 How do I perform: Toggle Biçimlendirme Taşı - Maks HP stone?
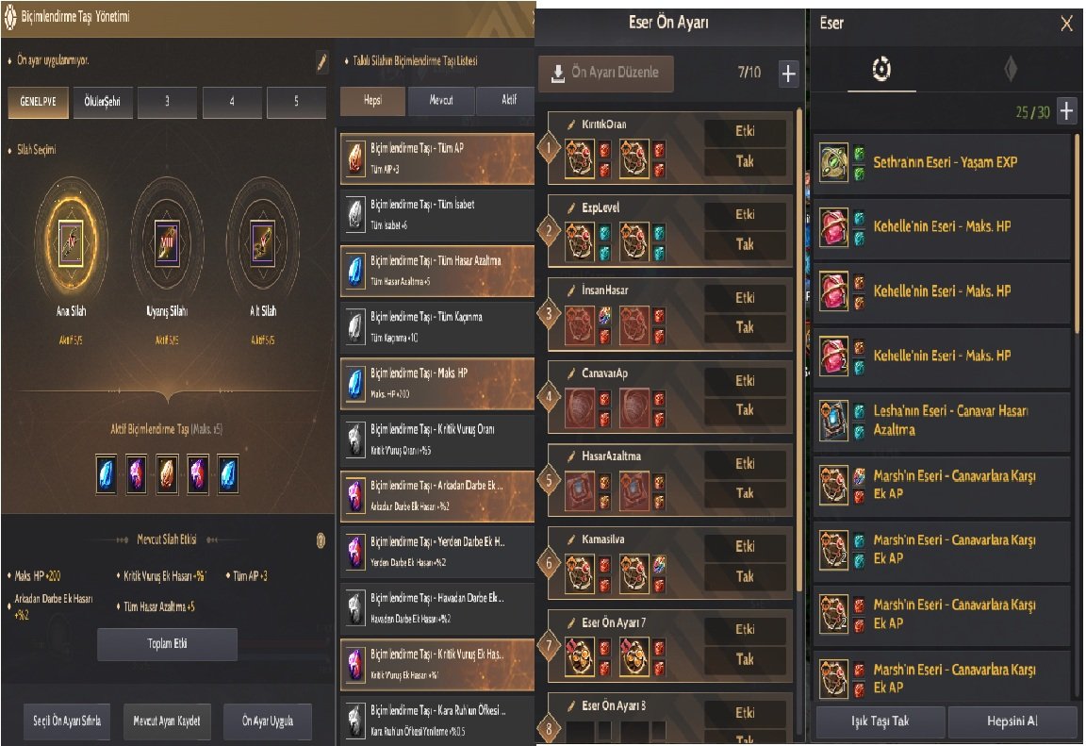pos(437,383)
